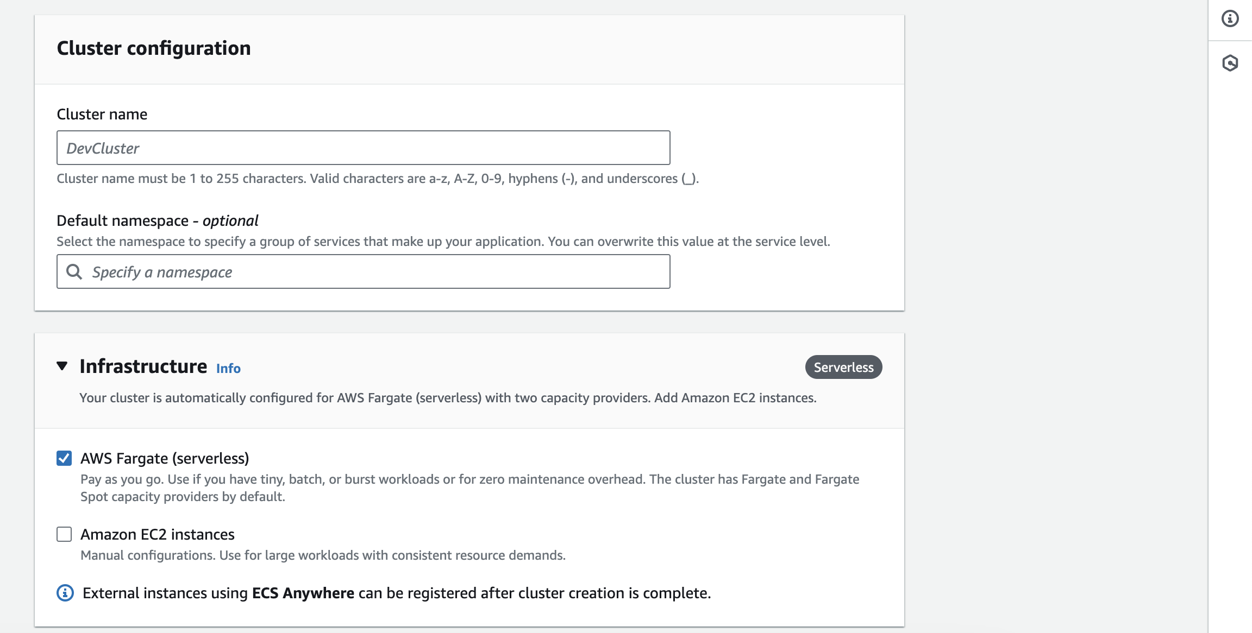Image resolution: width=1252 pixels, height=633 pixels.
Task: Open the Info link next to Infrastructure
Action: (228, 368)
